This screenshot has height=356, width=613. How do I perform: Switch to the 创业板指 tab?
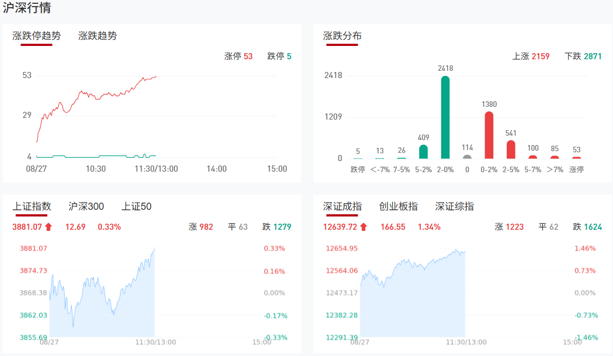click(x=398, y=207)
